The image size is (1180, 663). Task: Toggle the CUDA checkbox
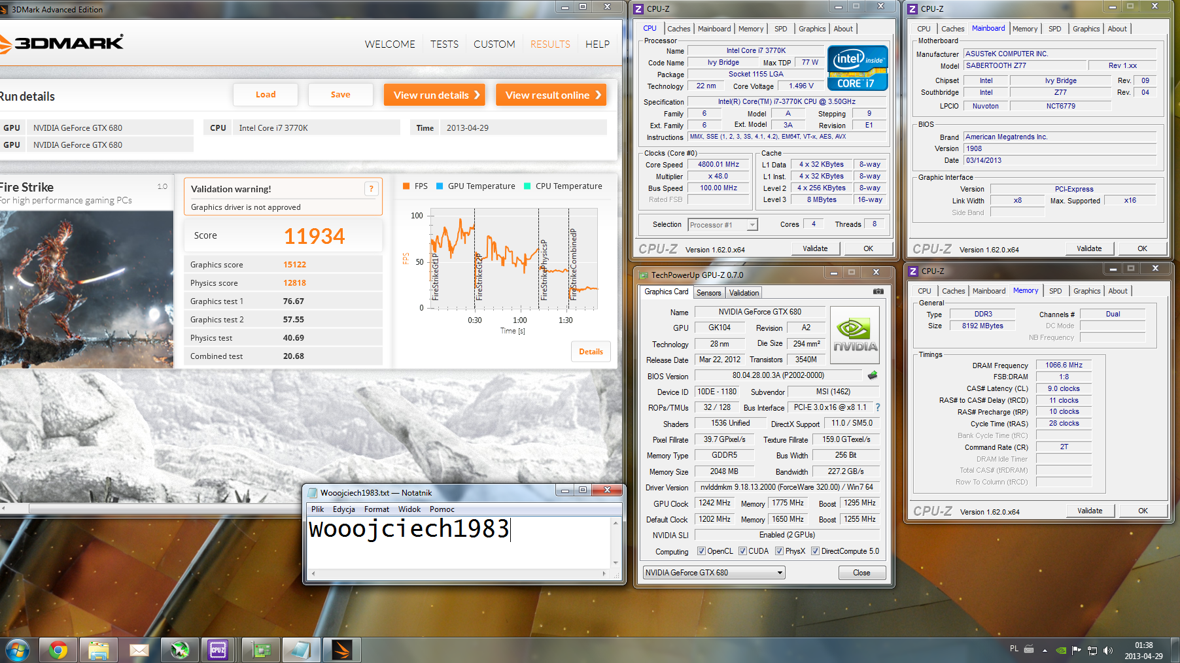[742, 551]
